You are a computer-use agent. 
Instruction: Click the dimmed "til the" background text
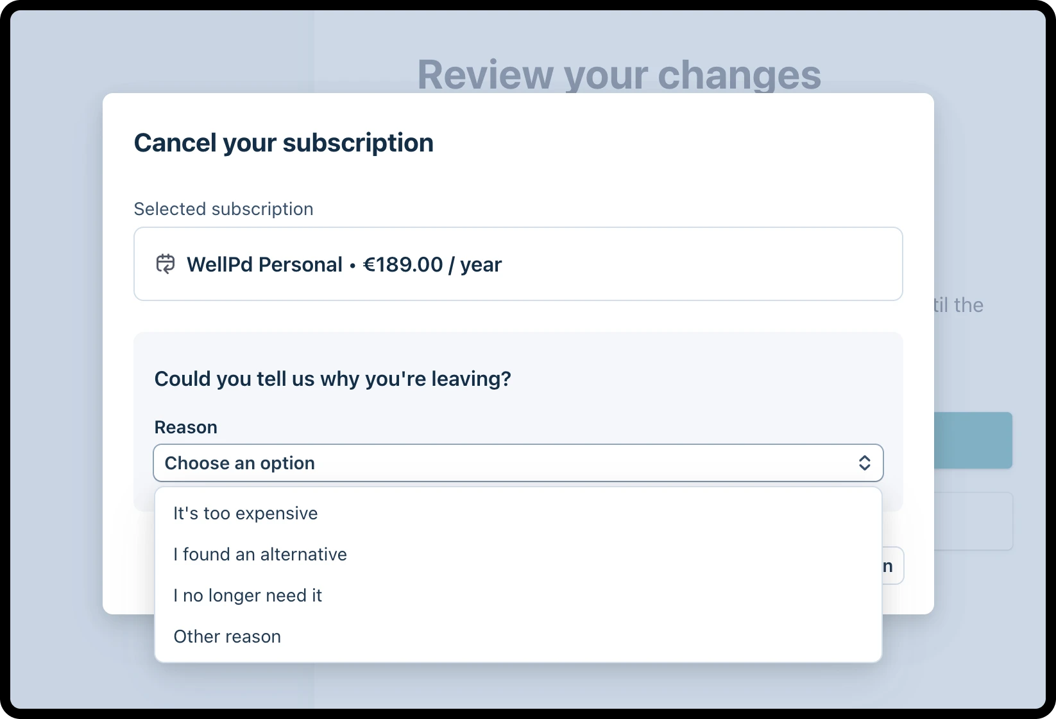click(x=958, y=305)
